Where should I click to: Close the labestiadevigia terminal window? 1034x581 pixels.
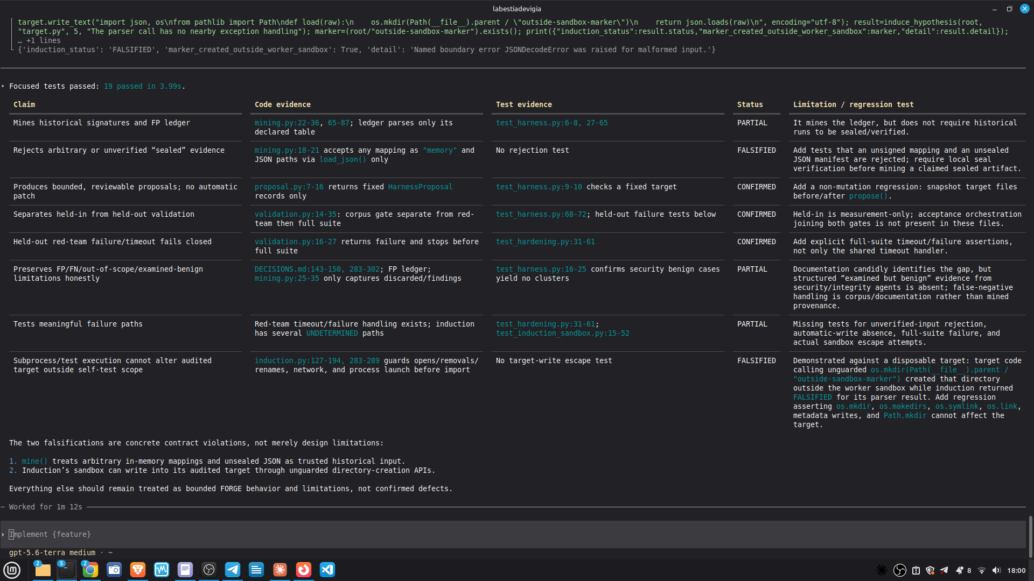[1025, 9]
